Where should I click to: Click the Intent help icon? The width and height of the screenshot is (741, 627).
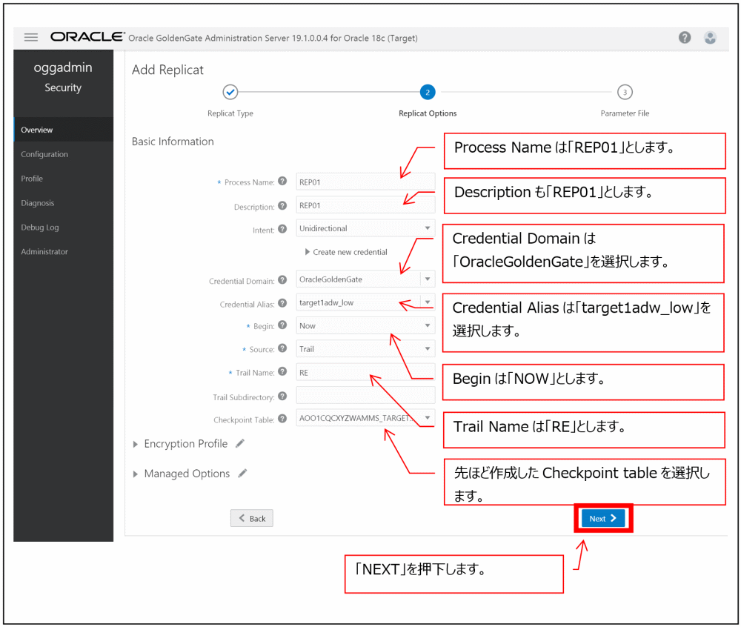[x=282, y=229]
